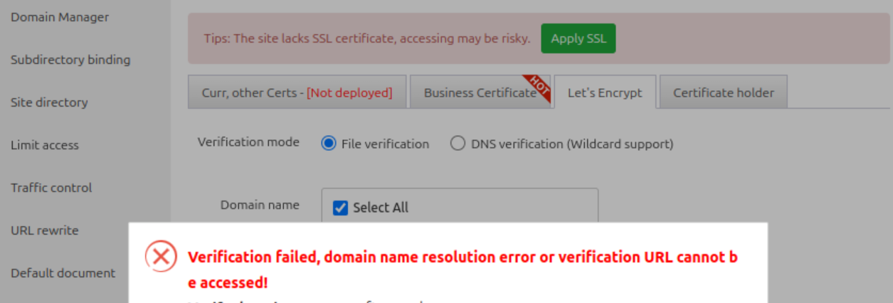The height and width of the screenshot is (303, 893).
Task: Go to Subdirectory binding settings
Action: point(70,60)
